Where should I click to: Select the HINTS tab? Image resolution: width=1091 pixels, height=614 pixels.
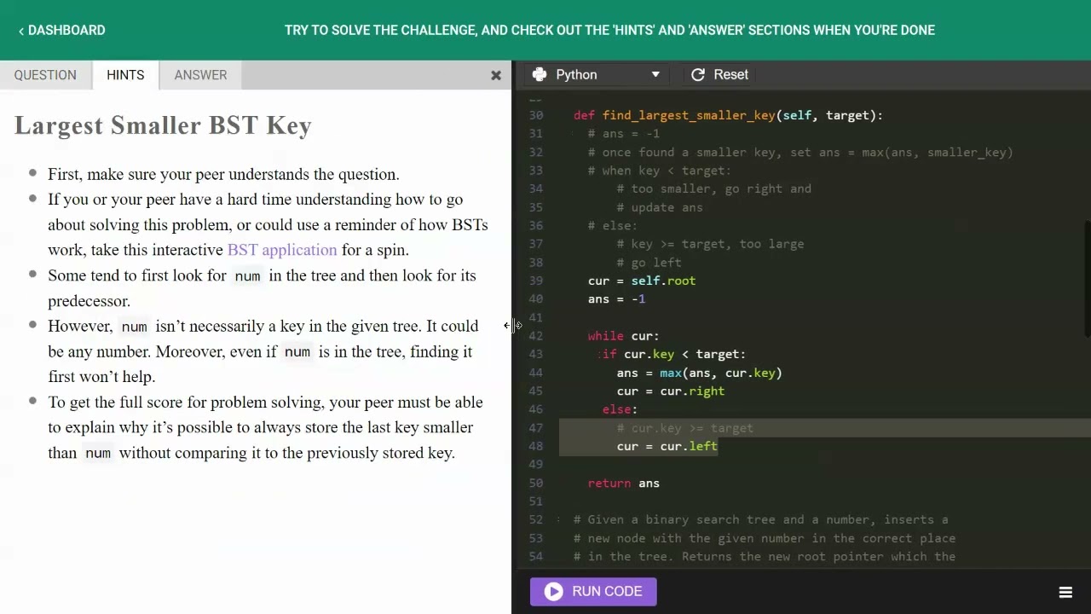click(x=125, y=75)
